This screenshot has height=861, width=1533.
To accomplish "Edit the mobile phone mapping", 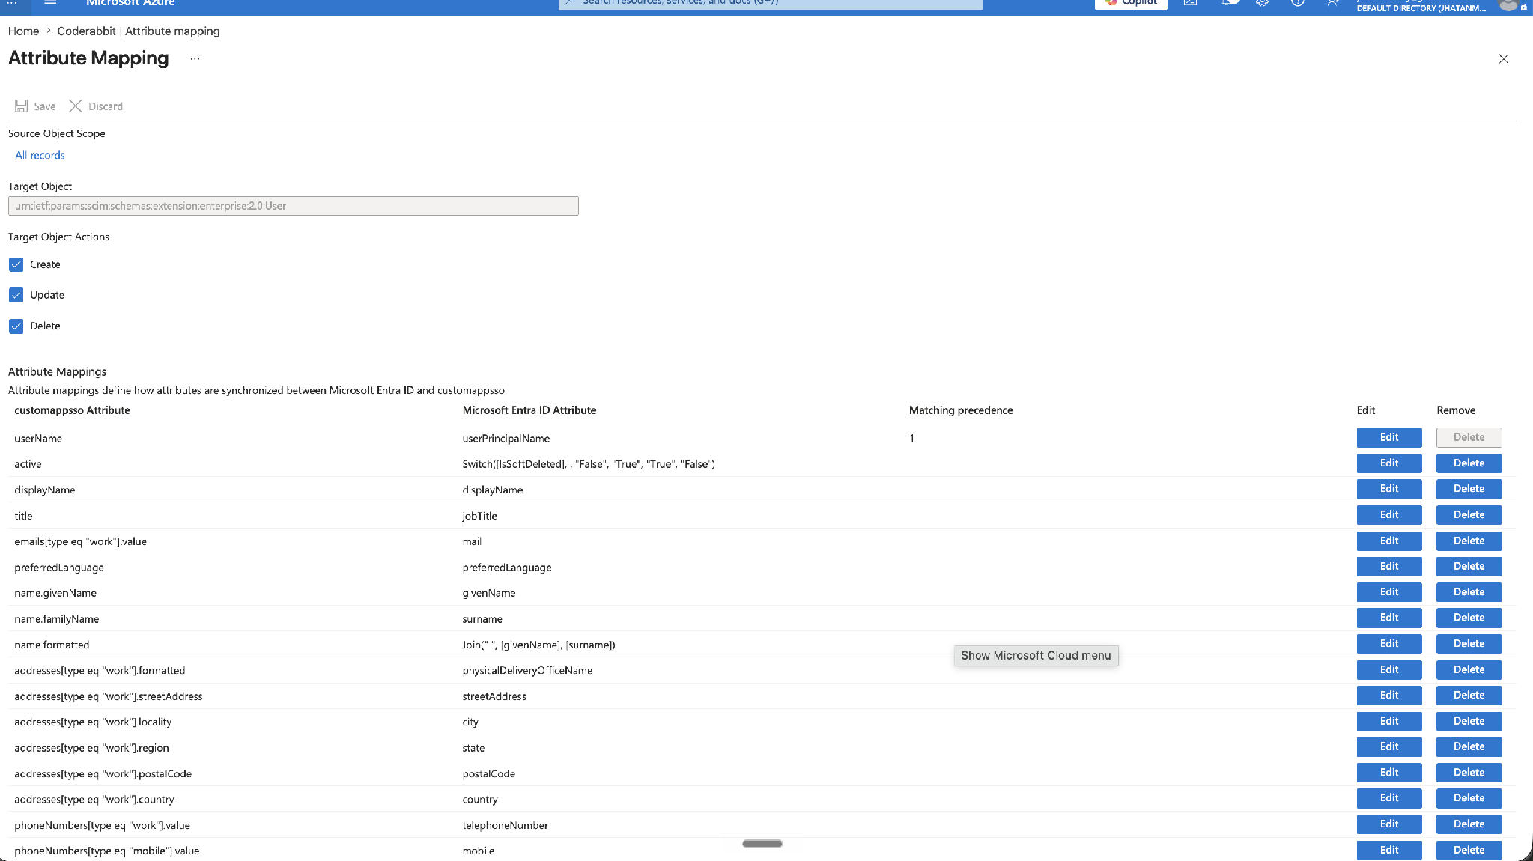I will coord(1389,851).
